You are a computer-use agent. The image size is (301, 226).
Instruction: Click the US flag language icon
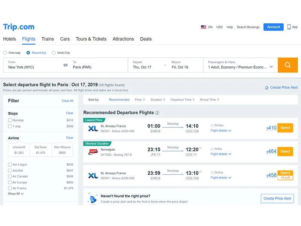point(204,27)
